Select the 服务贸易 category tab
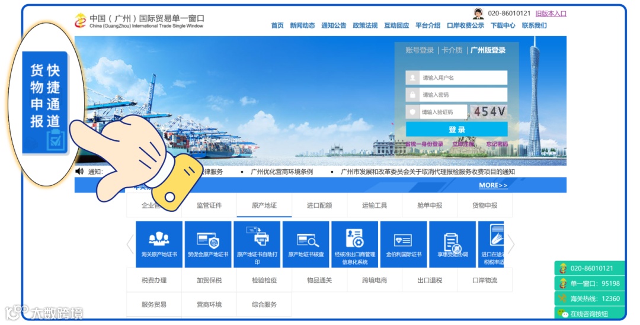 (x=154, y=304)
